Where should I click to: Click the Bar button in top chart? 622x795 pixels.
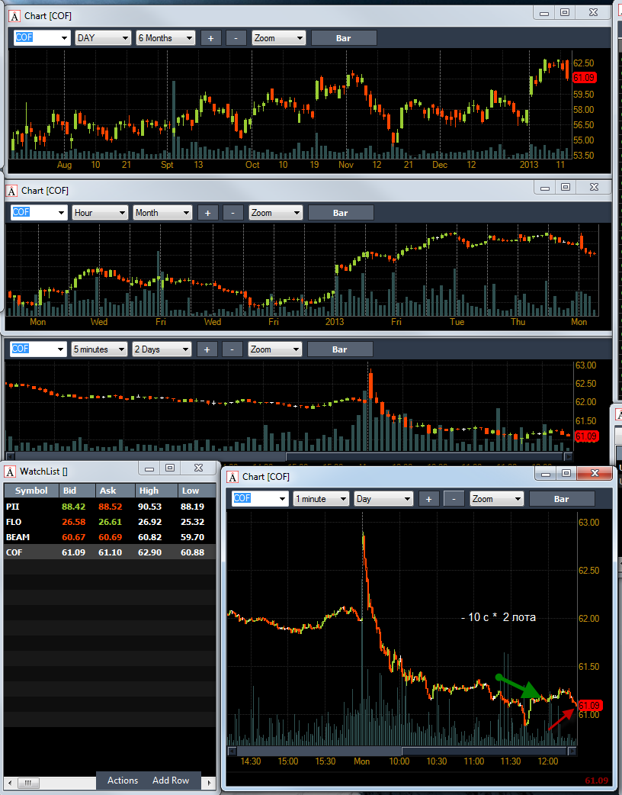coord(344,38)
